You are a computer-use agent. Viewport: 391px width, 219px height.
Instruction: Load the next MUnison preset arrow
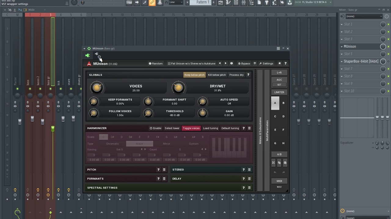[x=225, y=63]
